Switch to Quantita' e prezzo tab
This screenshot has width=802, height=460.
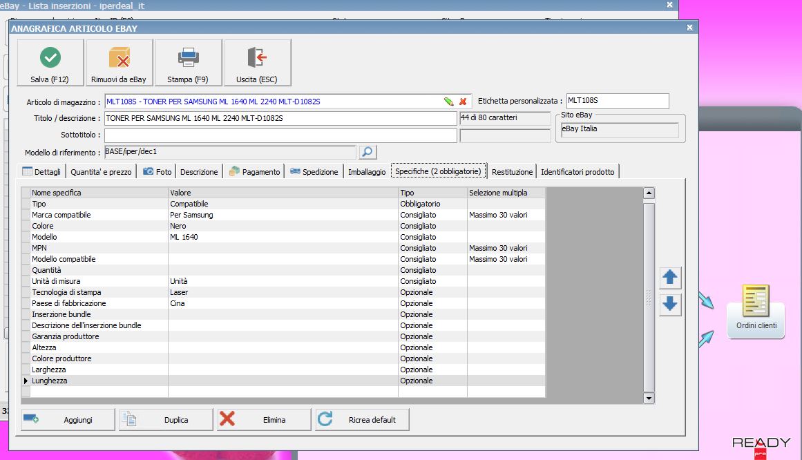[x=102, y=171]
